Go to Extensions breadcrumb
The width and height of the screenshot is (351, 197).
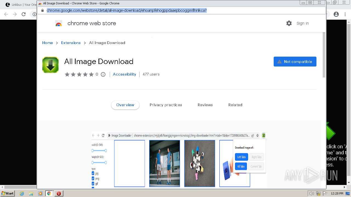pos(71,43)
